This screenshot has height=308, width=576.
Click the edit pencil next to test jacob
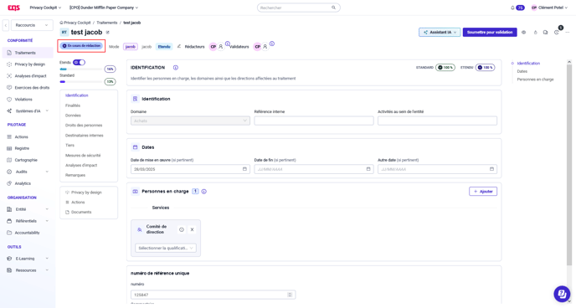(x=108, y=33)
